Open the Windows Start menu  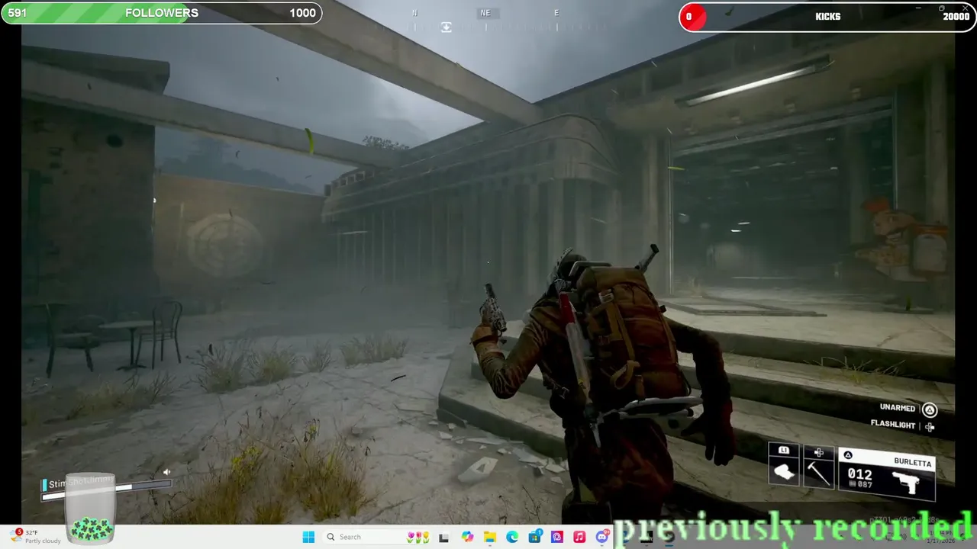[x=308, y=537]
